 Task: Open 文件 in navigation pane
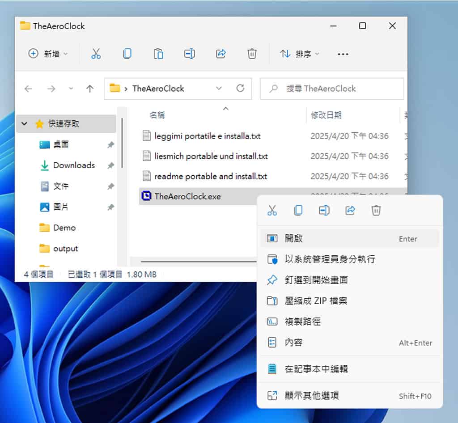click(61, 186)
